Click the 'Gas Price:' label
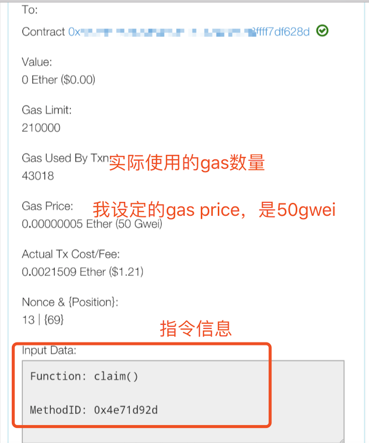Viewport: 369px width, 443px height. tap(47, 206)
